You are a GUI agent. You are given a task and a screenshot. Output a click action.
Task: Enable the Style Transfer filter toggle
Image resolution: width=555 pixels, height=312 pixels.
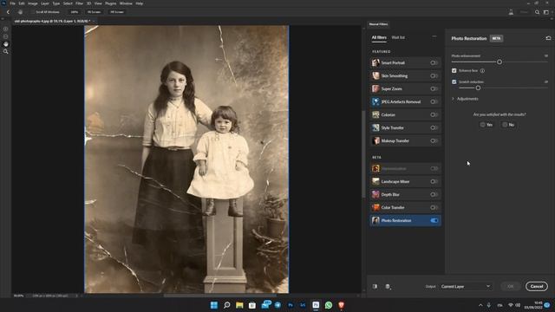[434, 127]
